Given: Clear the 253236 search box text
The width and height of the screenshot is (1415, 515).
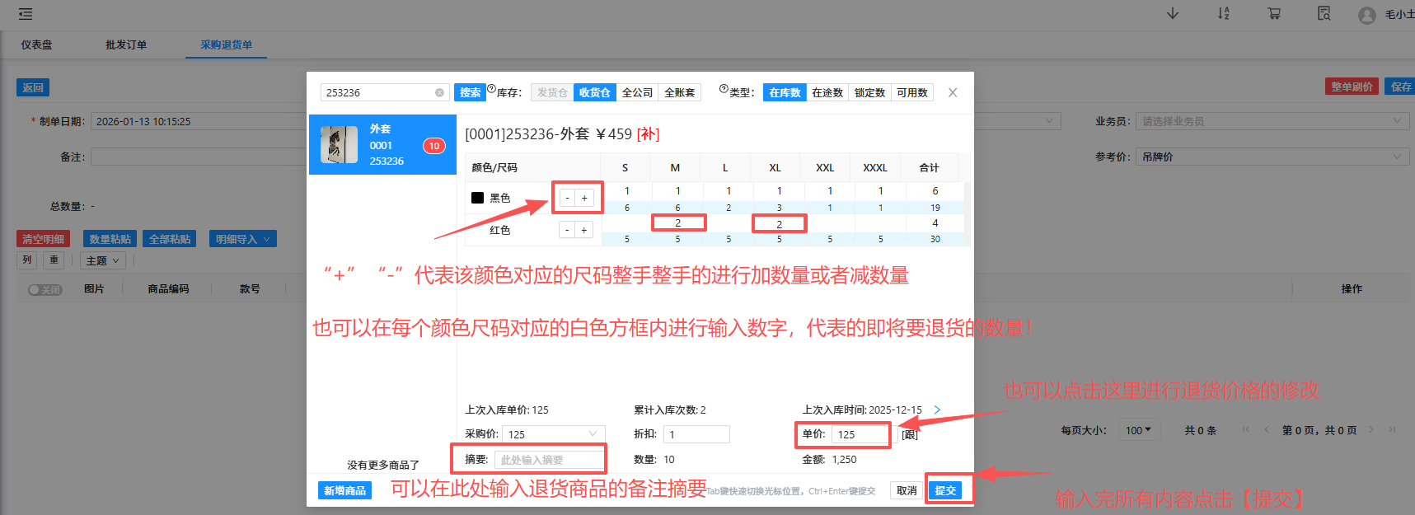Looking at the screenshot, I should pos(439,92).
